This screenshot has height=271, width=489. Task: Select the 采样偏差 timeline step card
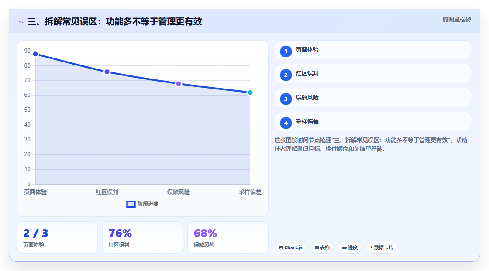[x=373, y=122]
